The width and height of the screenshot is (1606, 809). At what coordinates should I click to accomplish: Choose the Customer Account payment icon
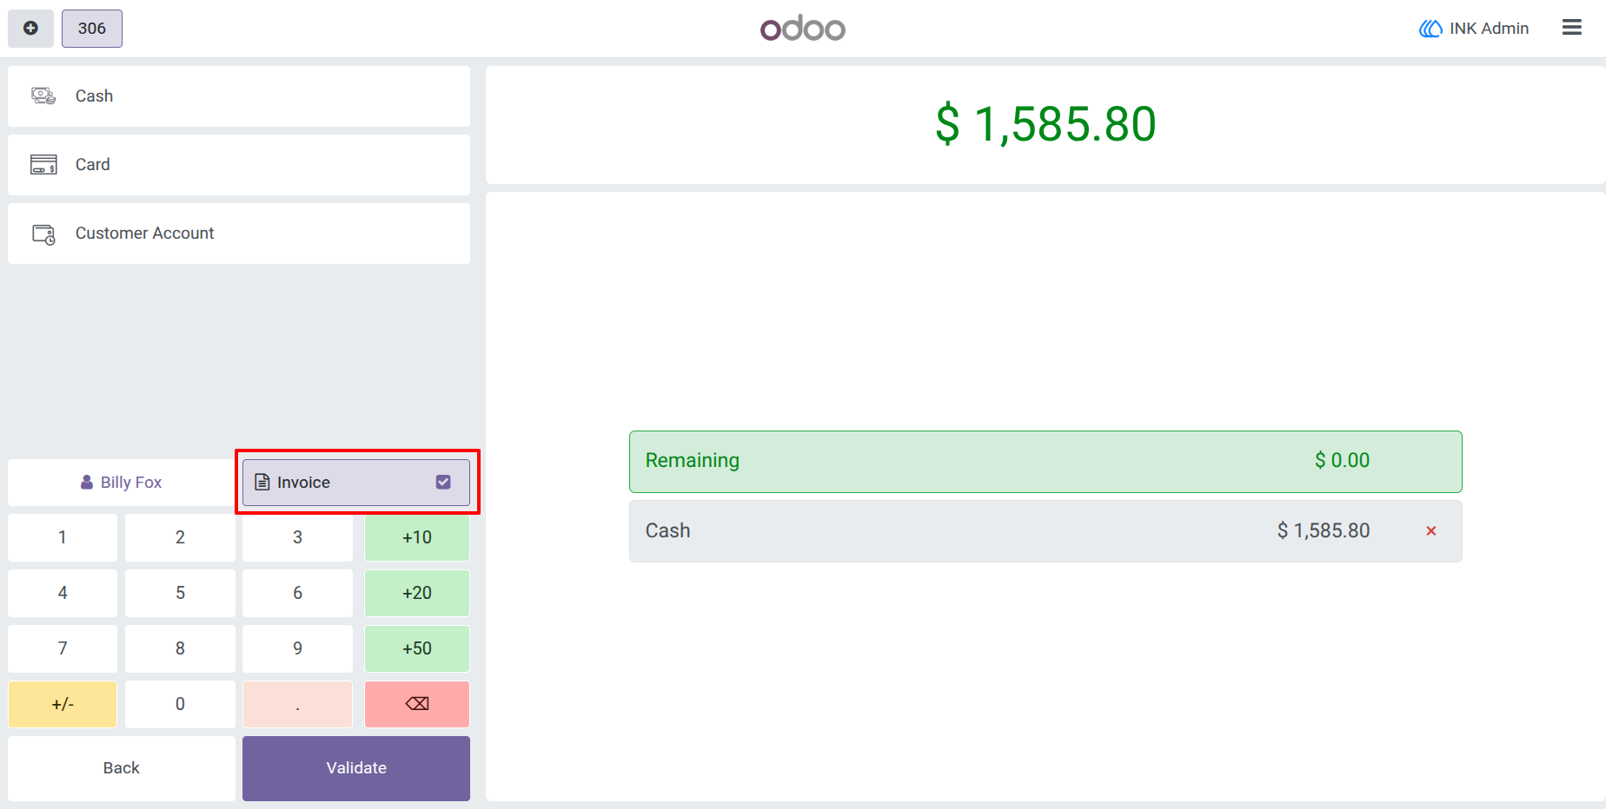(43, 233)
